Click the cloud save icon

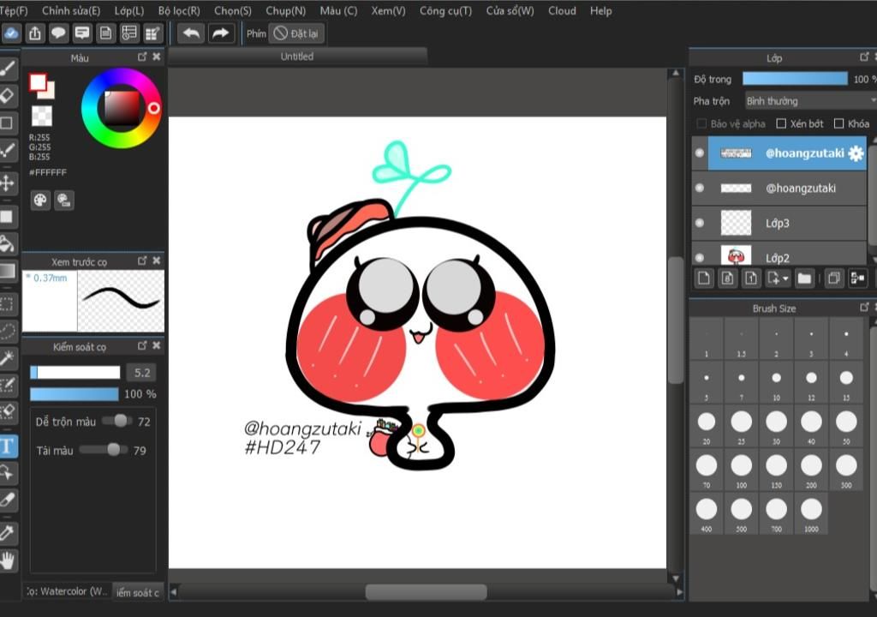click(11, 33)
